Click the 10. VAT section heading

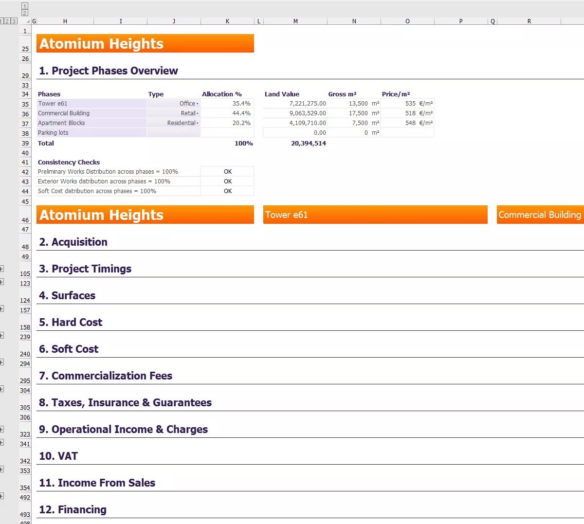(x=58, y=456)
